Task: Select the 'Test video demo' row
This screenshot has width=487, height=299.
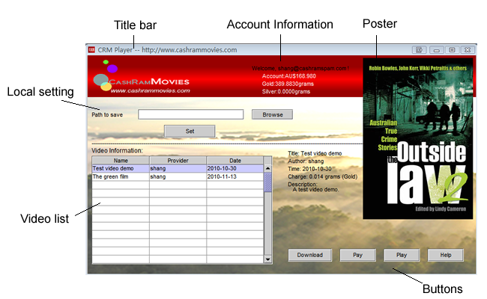Action: coord(178,168)
